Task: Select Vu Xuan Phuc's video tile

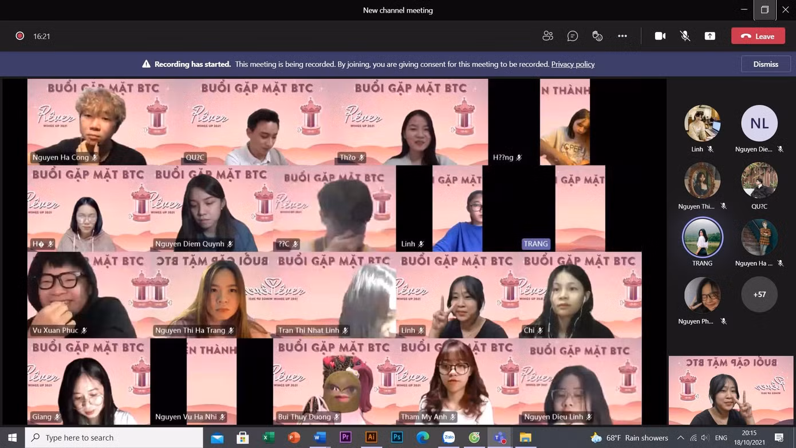Action: (89, 295)
